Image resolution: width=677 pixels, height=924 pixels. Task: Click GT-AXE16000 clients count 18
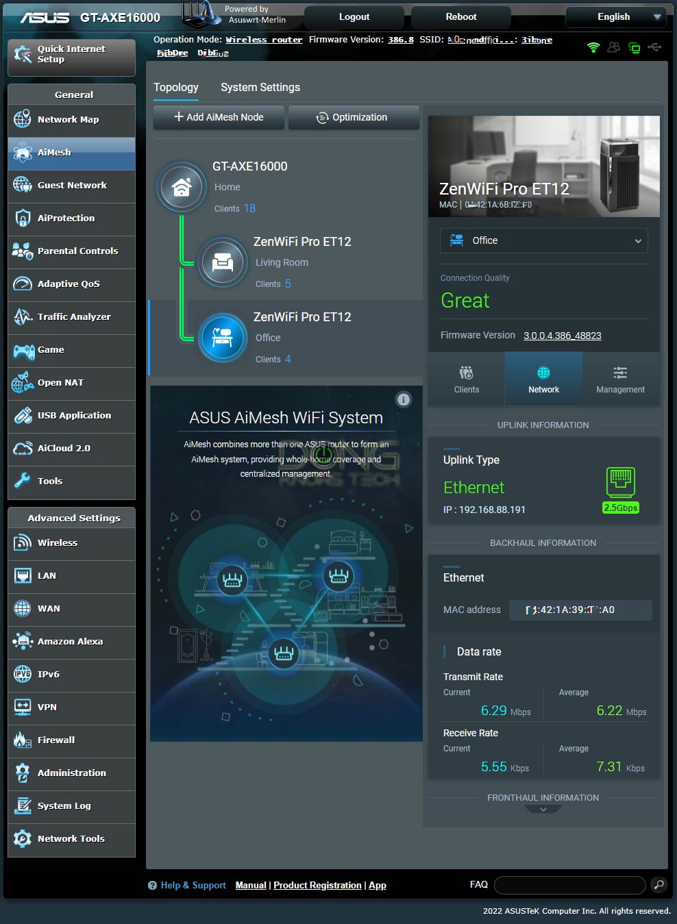[249, 208]
